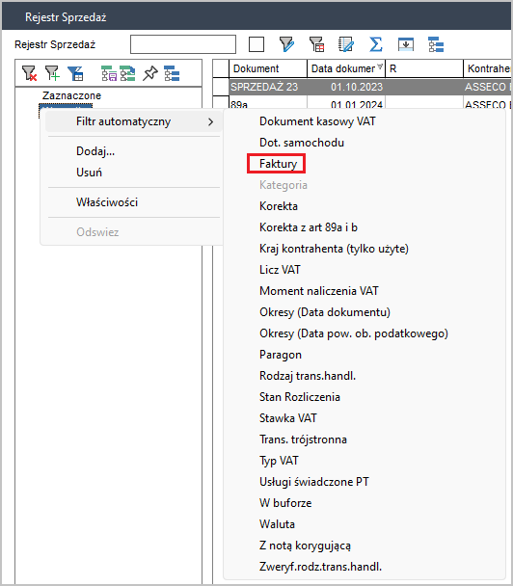Click the Sigma summation icon
The image size is (513, 586).
(x=376, y=44)
